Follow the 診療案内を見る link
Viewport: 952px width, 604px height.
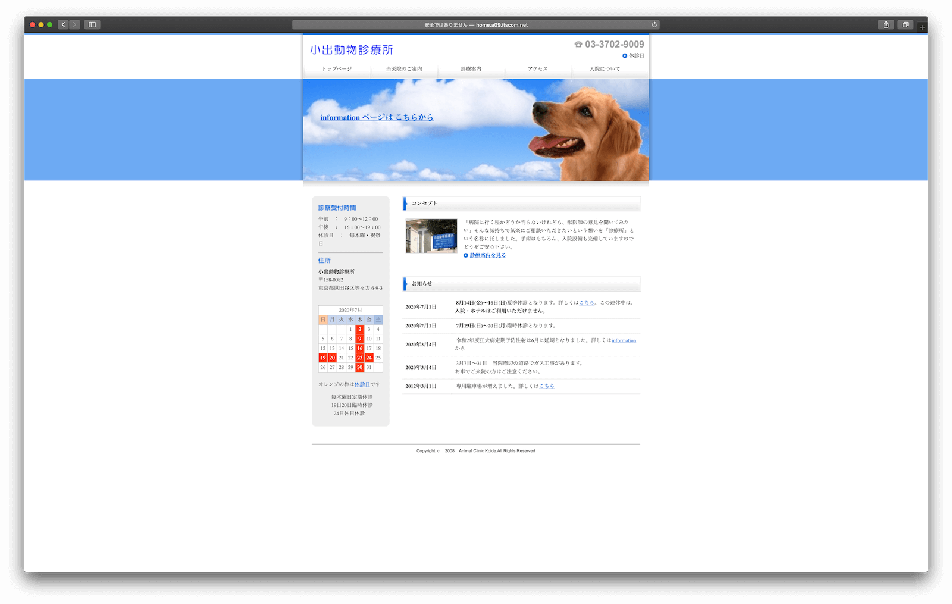[x=487, y=255]
